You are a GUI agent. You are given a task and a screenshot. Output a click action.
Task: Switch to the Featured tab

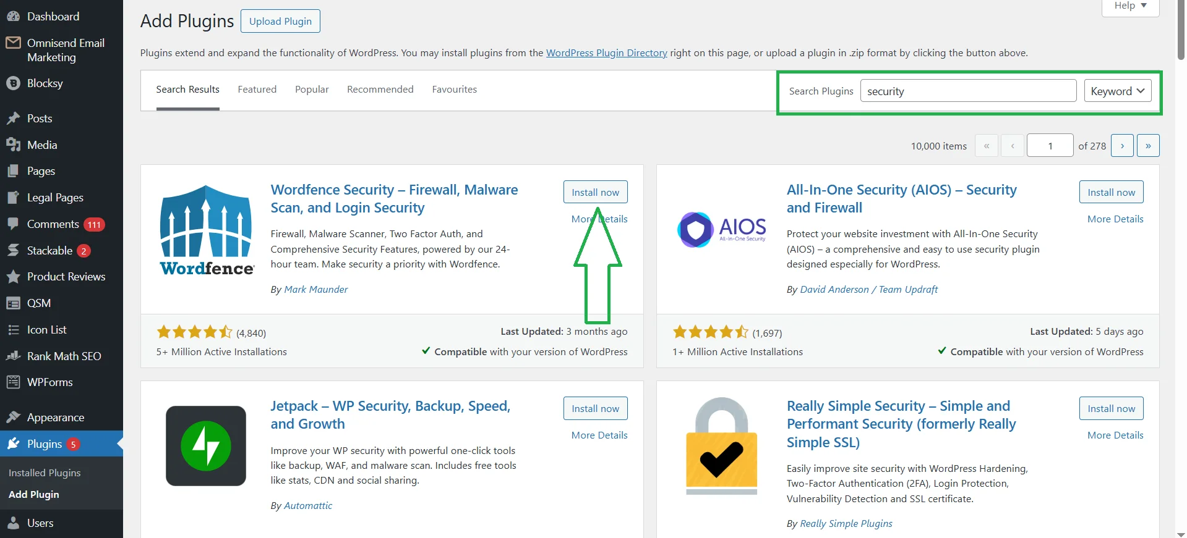pos(257,90)
